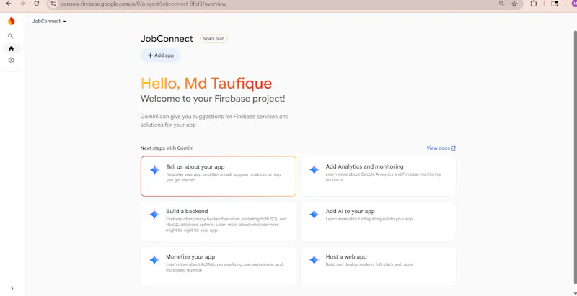The image size is (577, 296).
Task: Go forward with browser forward arrow
Action: pos(22,4)
